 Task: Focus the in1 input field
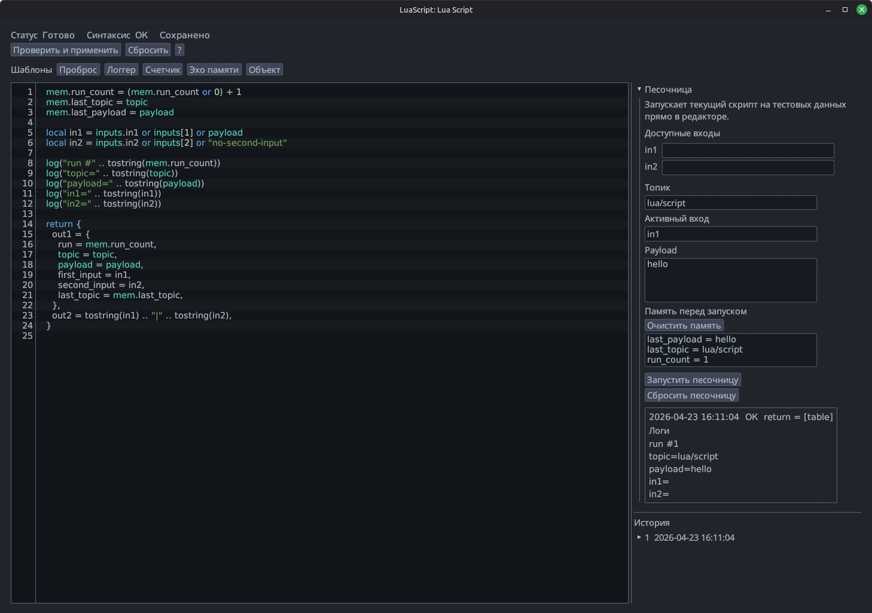tap(748, 151)
